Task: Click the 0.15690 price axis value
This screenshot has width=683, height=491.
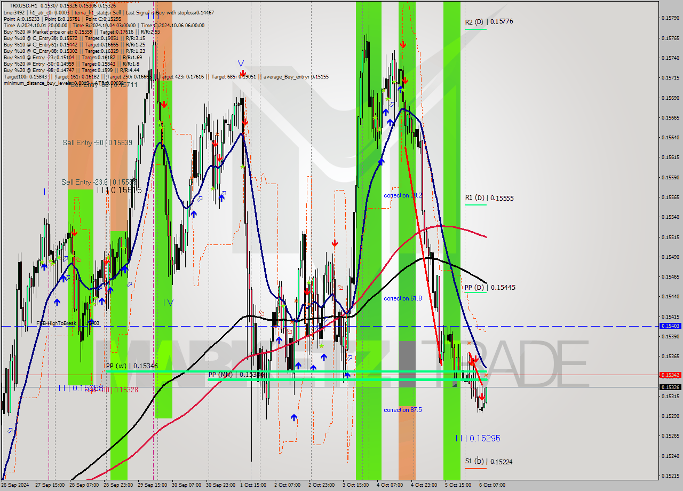Action: [670, 98]
